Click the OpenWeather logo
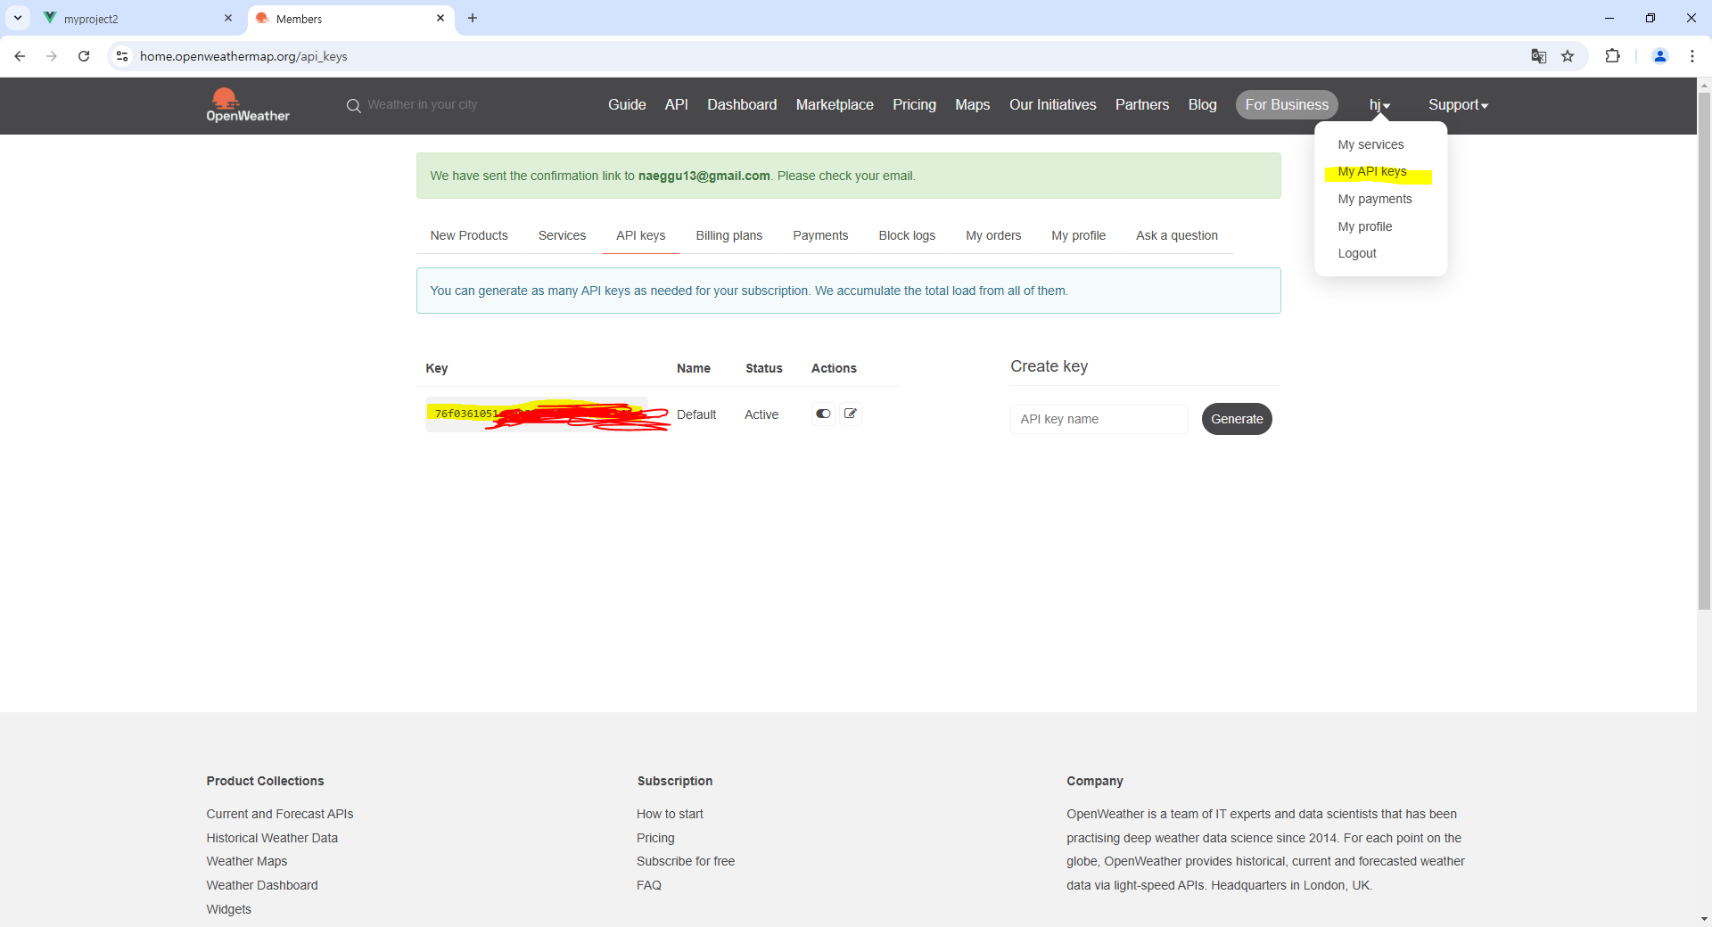The image size is (1712, 927). coord(248,105)
